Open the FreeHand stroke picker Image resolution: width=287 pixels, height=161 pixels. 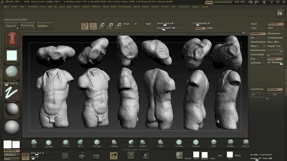pos(12,94)
